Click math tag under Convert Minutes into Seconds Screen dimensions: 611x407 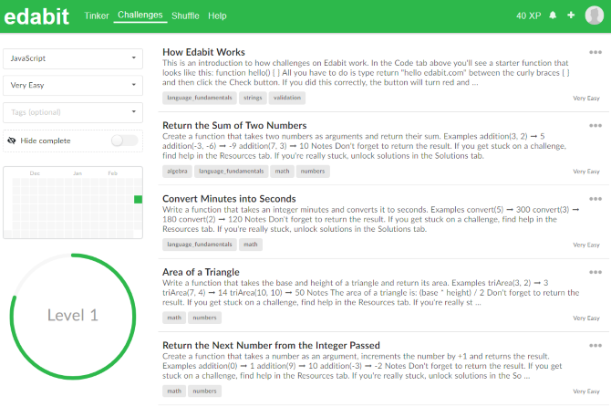click(251, 245)
